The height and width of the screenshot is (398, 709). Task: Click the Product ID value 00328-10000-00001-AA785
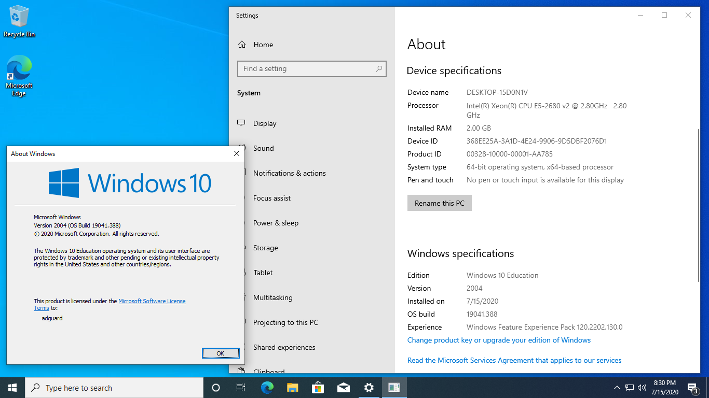pos(510,154)
